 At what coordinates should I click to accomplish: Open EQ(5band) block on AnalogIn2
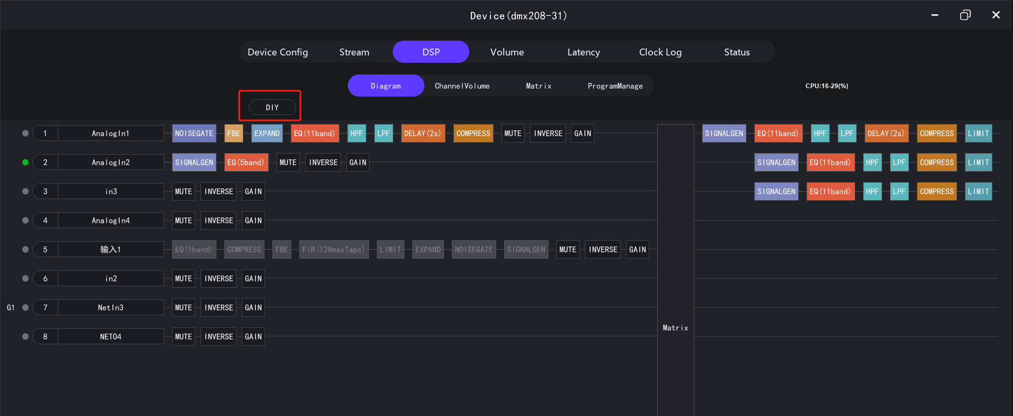click(246, 163)
